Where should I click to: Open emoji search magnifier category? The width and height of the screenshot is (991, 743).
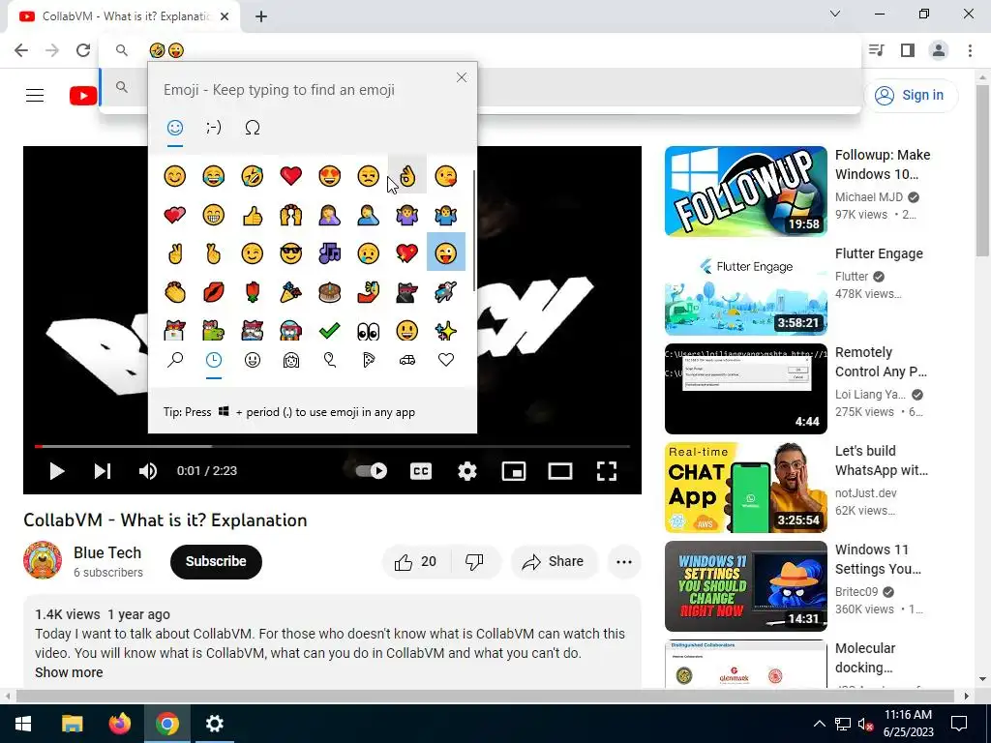(x=175, y=360)
